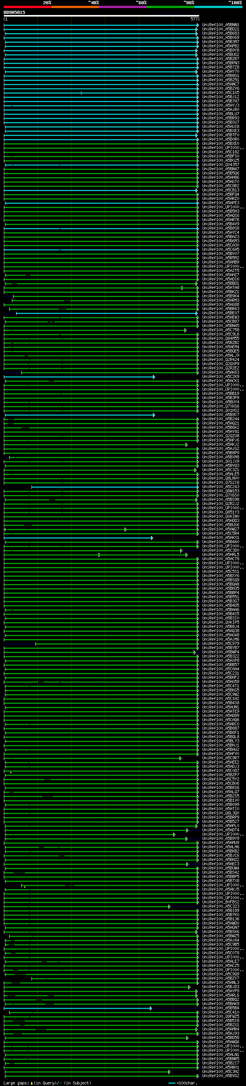Select the UniRef100_A5BTF0 label

click(220, 135)
